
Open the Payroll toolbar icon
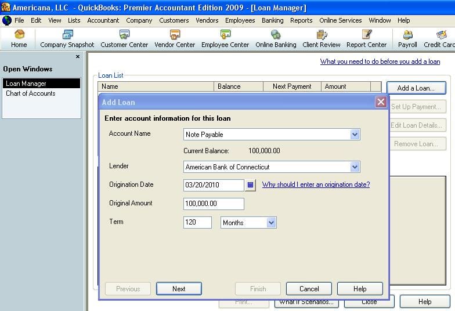(x=407, y=38)
